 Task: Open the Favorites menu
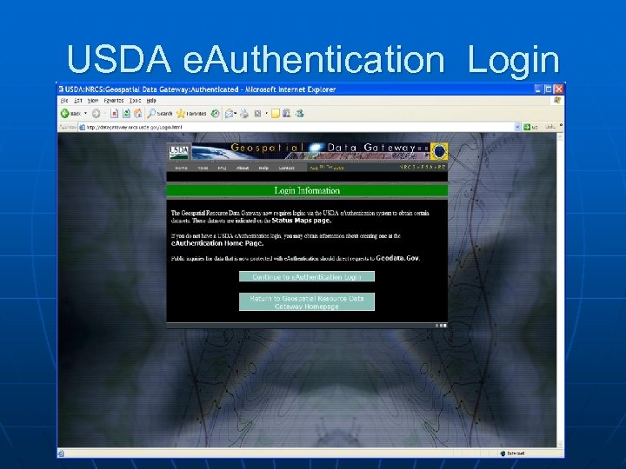pyautogui.click(x=114, y=101)
